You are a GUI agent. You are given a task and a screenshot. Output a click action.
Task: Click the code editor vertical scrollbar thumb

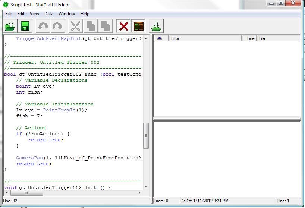pyautogui.click(x=146, y=136)
